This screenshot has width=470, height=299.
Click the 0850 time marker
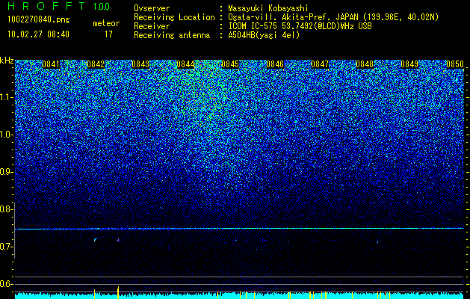[455, 64]
